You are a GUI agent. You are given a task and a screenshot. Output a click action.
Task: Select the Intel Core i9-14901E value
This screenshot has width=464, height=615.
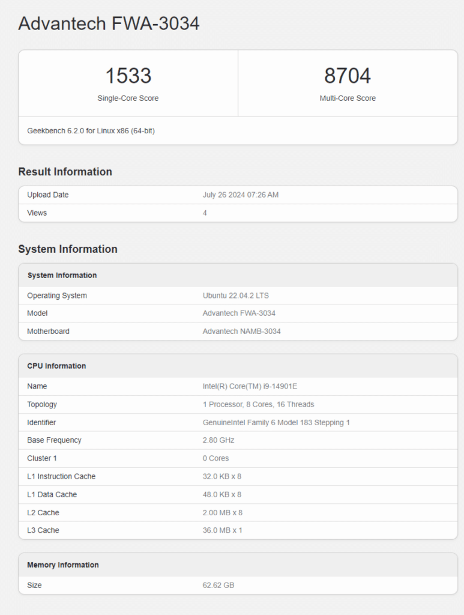pyautogui.click(x=250, y=386)
